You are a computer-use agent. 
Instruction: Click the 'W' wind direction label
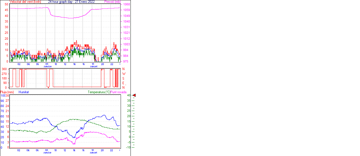coord(123,74)
